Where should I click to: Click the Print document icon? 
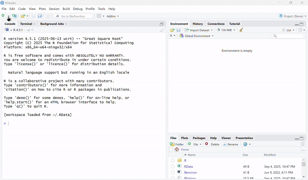tap(48, 16)
